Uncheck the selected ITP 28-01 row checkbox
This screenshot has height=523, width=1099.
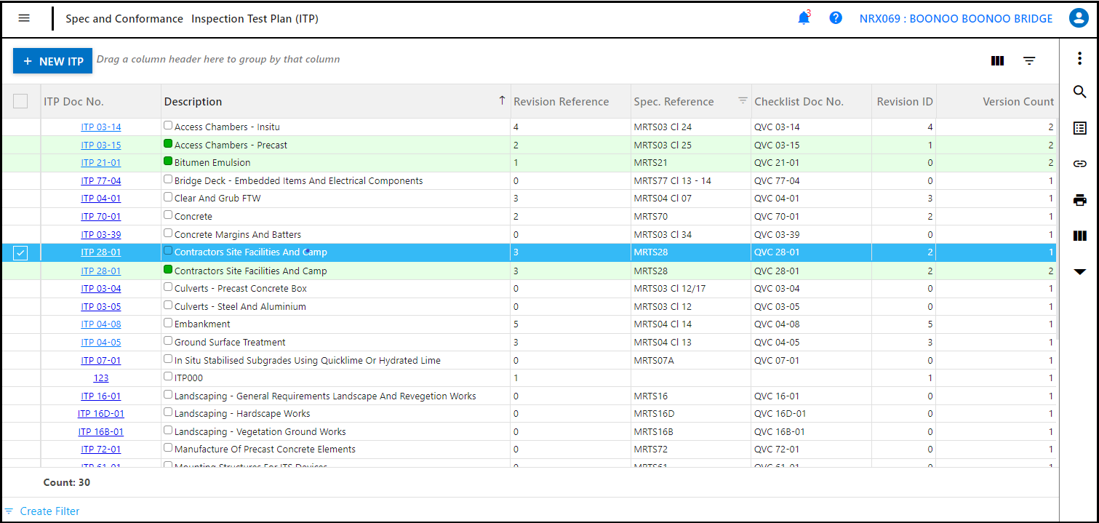(20, 252)
